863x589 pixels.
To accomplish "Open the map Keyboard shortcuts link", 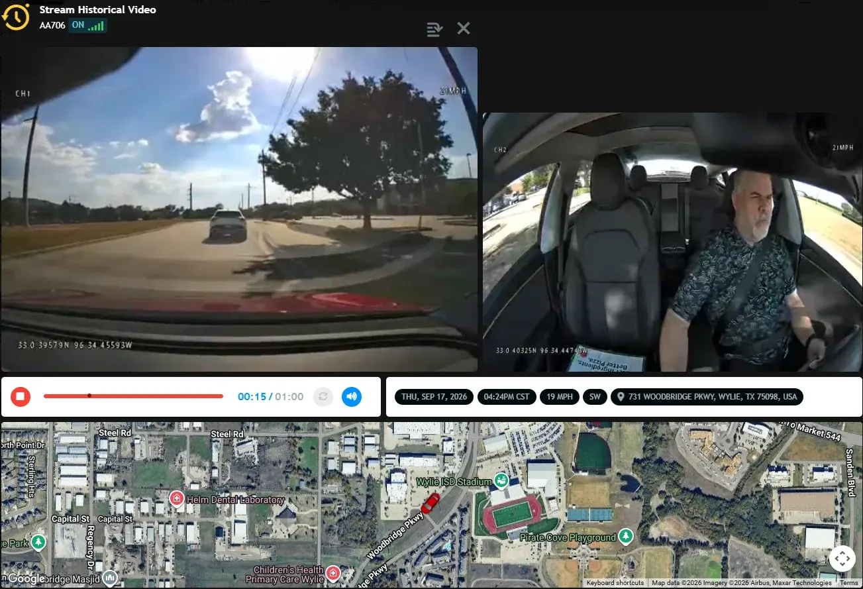I will pyautogui.click(x=615, y=583).
